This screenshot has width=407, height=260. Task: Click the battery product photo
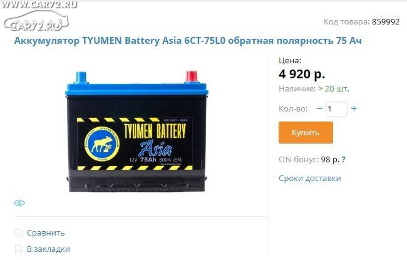(x=137, y=132)
